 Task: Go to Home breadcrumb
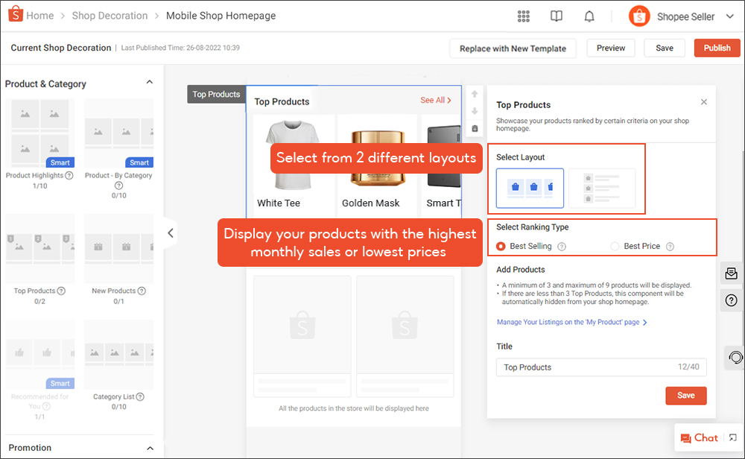click(x=39, y=16)
